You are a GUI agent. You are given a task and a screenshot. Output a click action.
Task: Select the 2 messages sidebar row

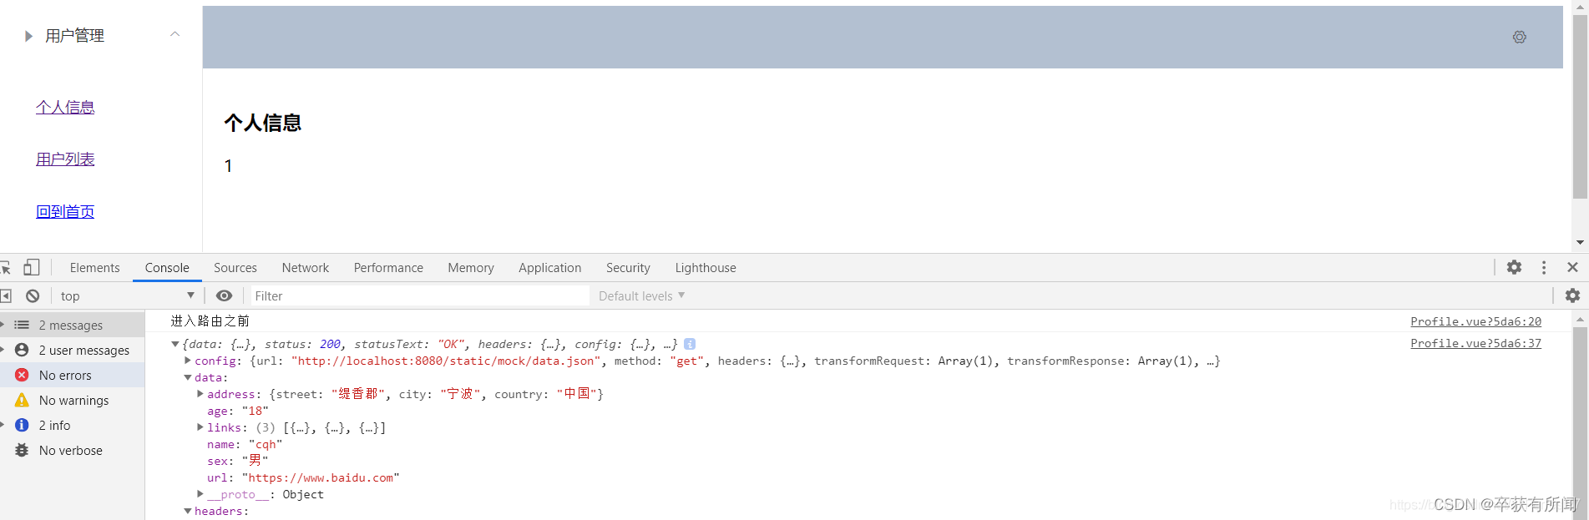point(72,325)
